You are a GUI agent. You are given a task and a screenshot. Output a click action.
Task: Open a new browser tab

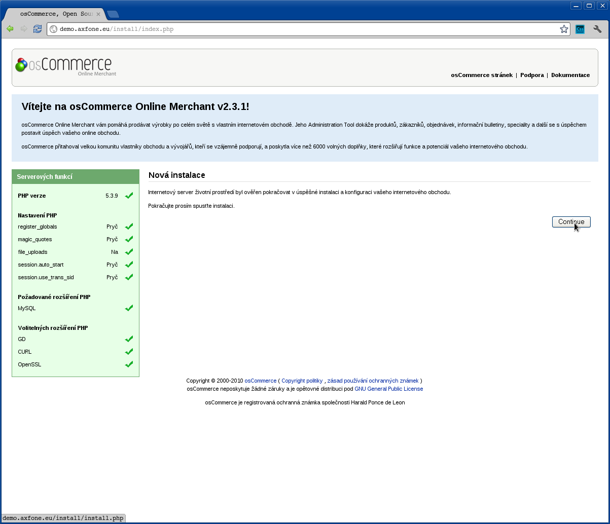113,14
